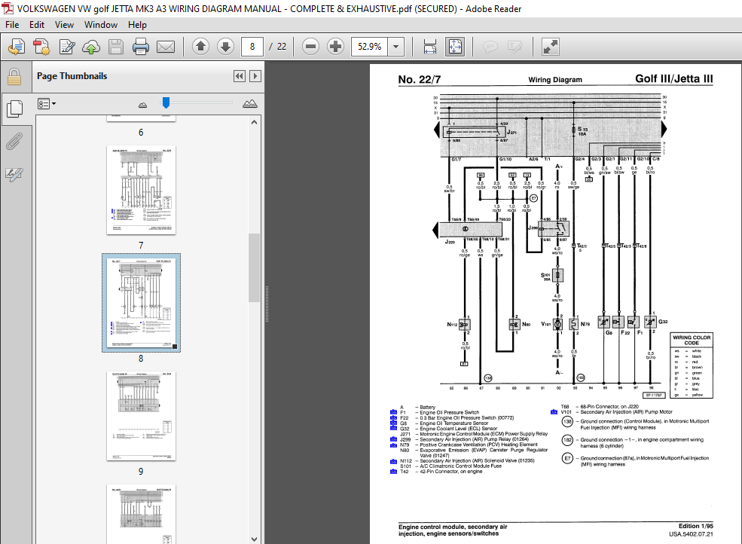
Task: Send file by email envelope icon
Action: point(166,47)
